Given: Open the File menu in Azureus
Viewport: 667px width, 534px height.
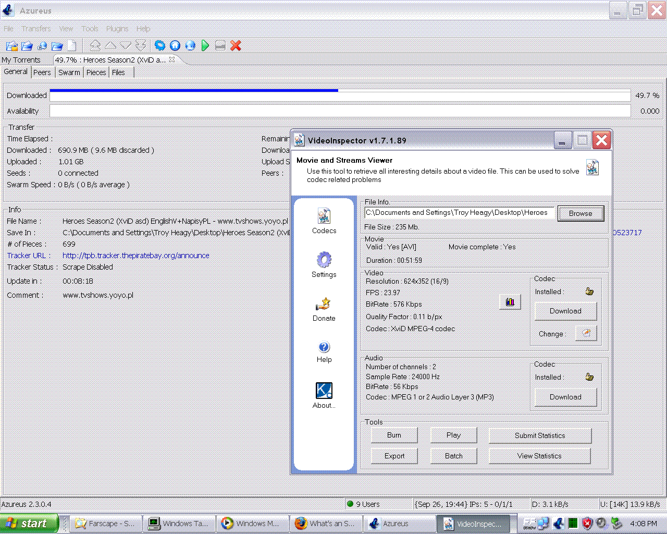Looking at the screenshot, I should coord(8,29).
